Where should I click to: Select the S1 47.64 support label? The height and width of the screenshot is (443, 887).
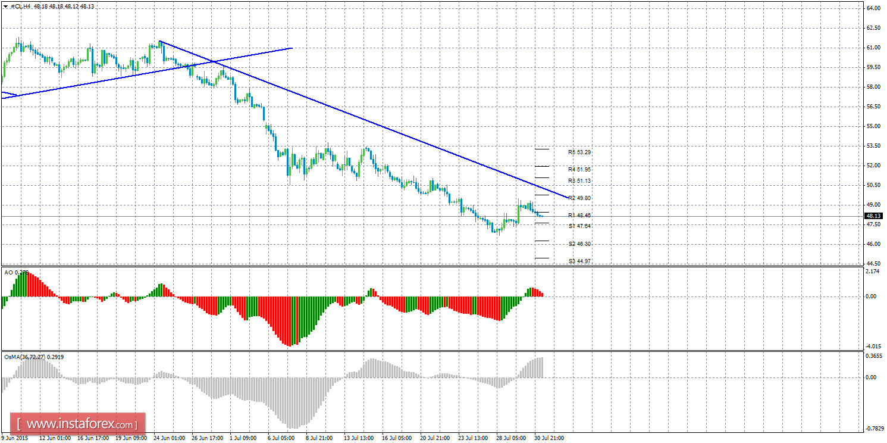tap(579, 226)
